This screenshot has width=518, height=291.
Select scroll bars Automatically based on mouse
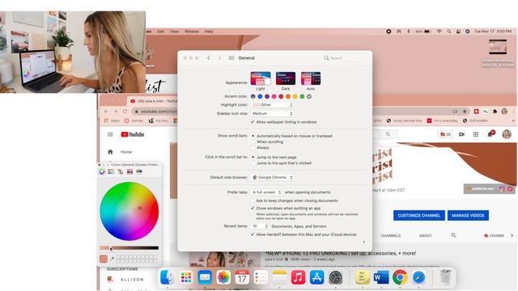(x=253, y=136)
